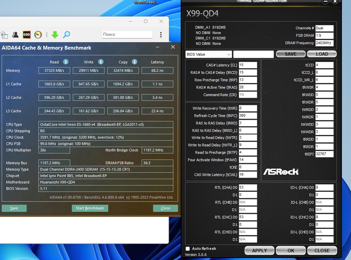Click the APPLY button

(x=259, y=250)
